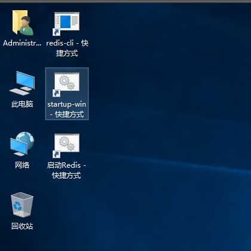
Task: Click the '网络' label text
Action: click(x=22, y=165)
